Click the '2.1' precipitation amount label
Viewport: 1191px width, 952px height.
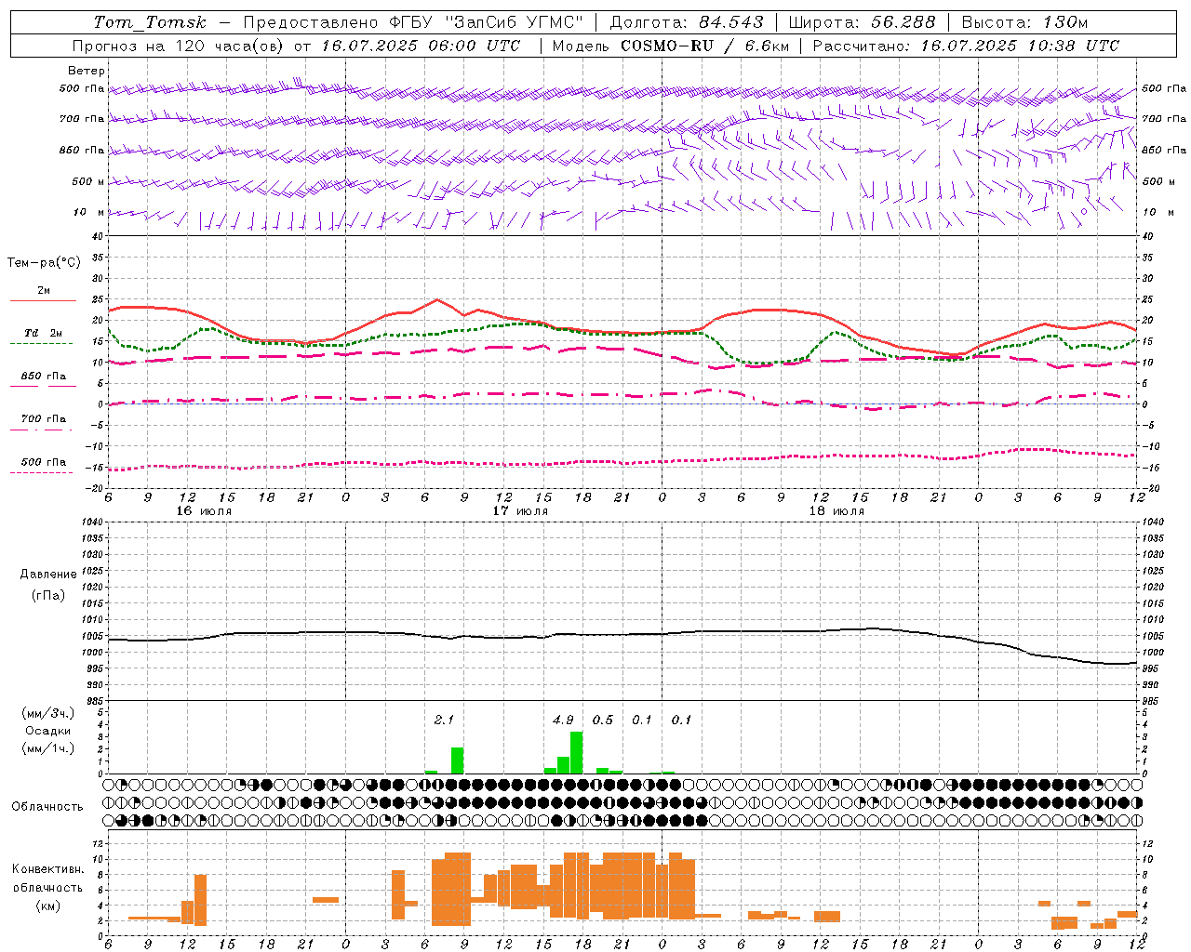(444, 720)
